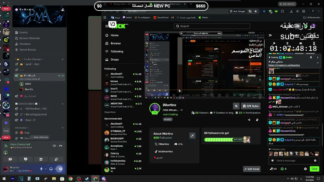The width and height of the screenshot is (324, 182).
Task: Edit the About iMartinx section
Action: [192, 136]
